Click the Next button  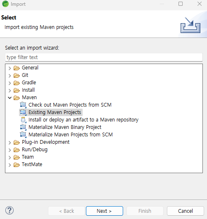pos(105,211)
